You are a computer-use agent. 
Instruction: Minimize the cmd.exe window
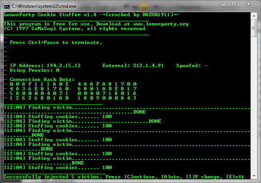tap(224, 4)
